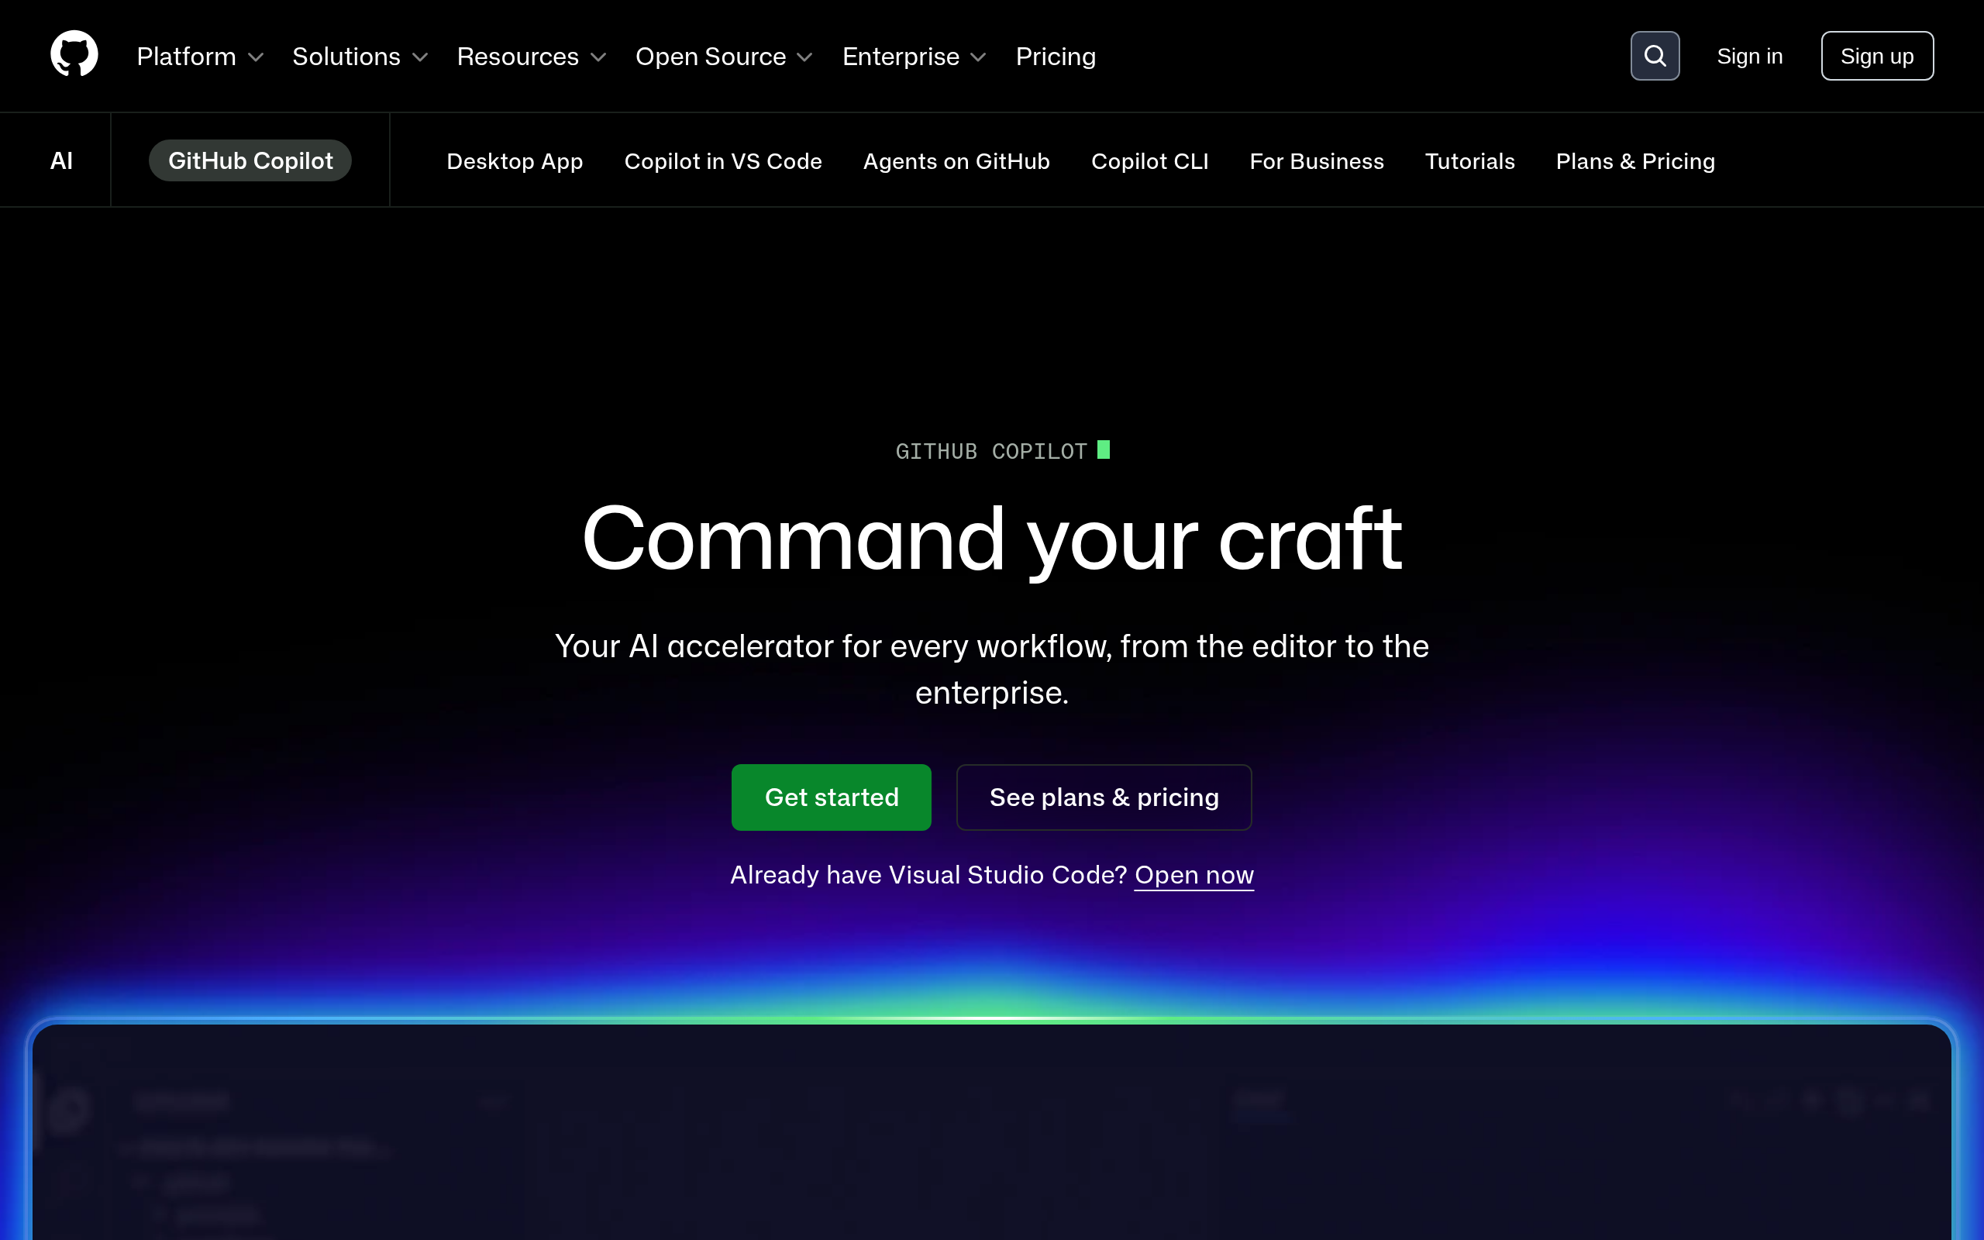This screenshot has width=1984, height=1240.
Task: Open Copilot in VS Code tab
Action: (723, 161)
